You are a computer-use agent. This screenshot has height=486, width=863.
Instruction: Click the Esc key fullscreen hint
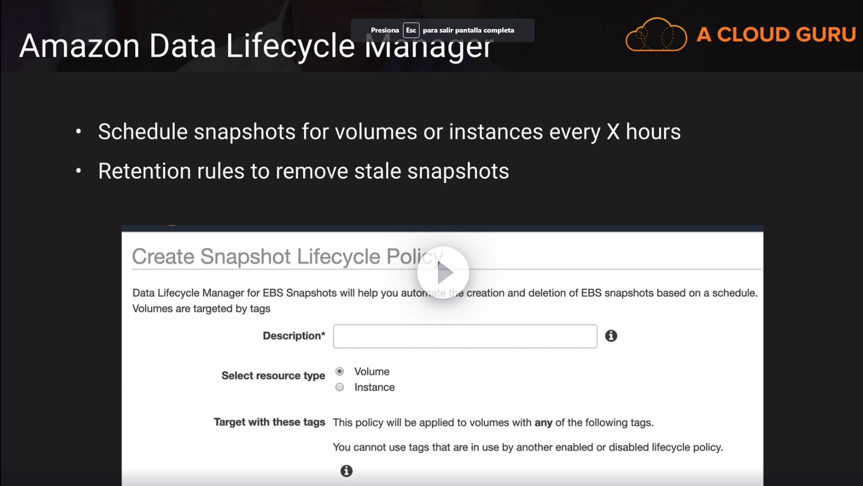pyautogui.click(x=411, y=30)
